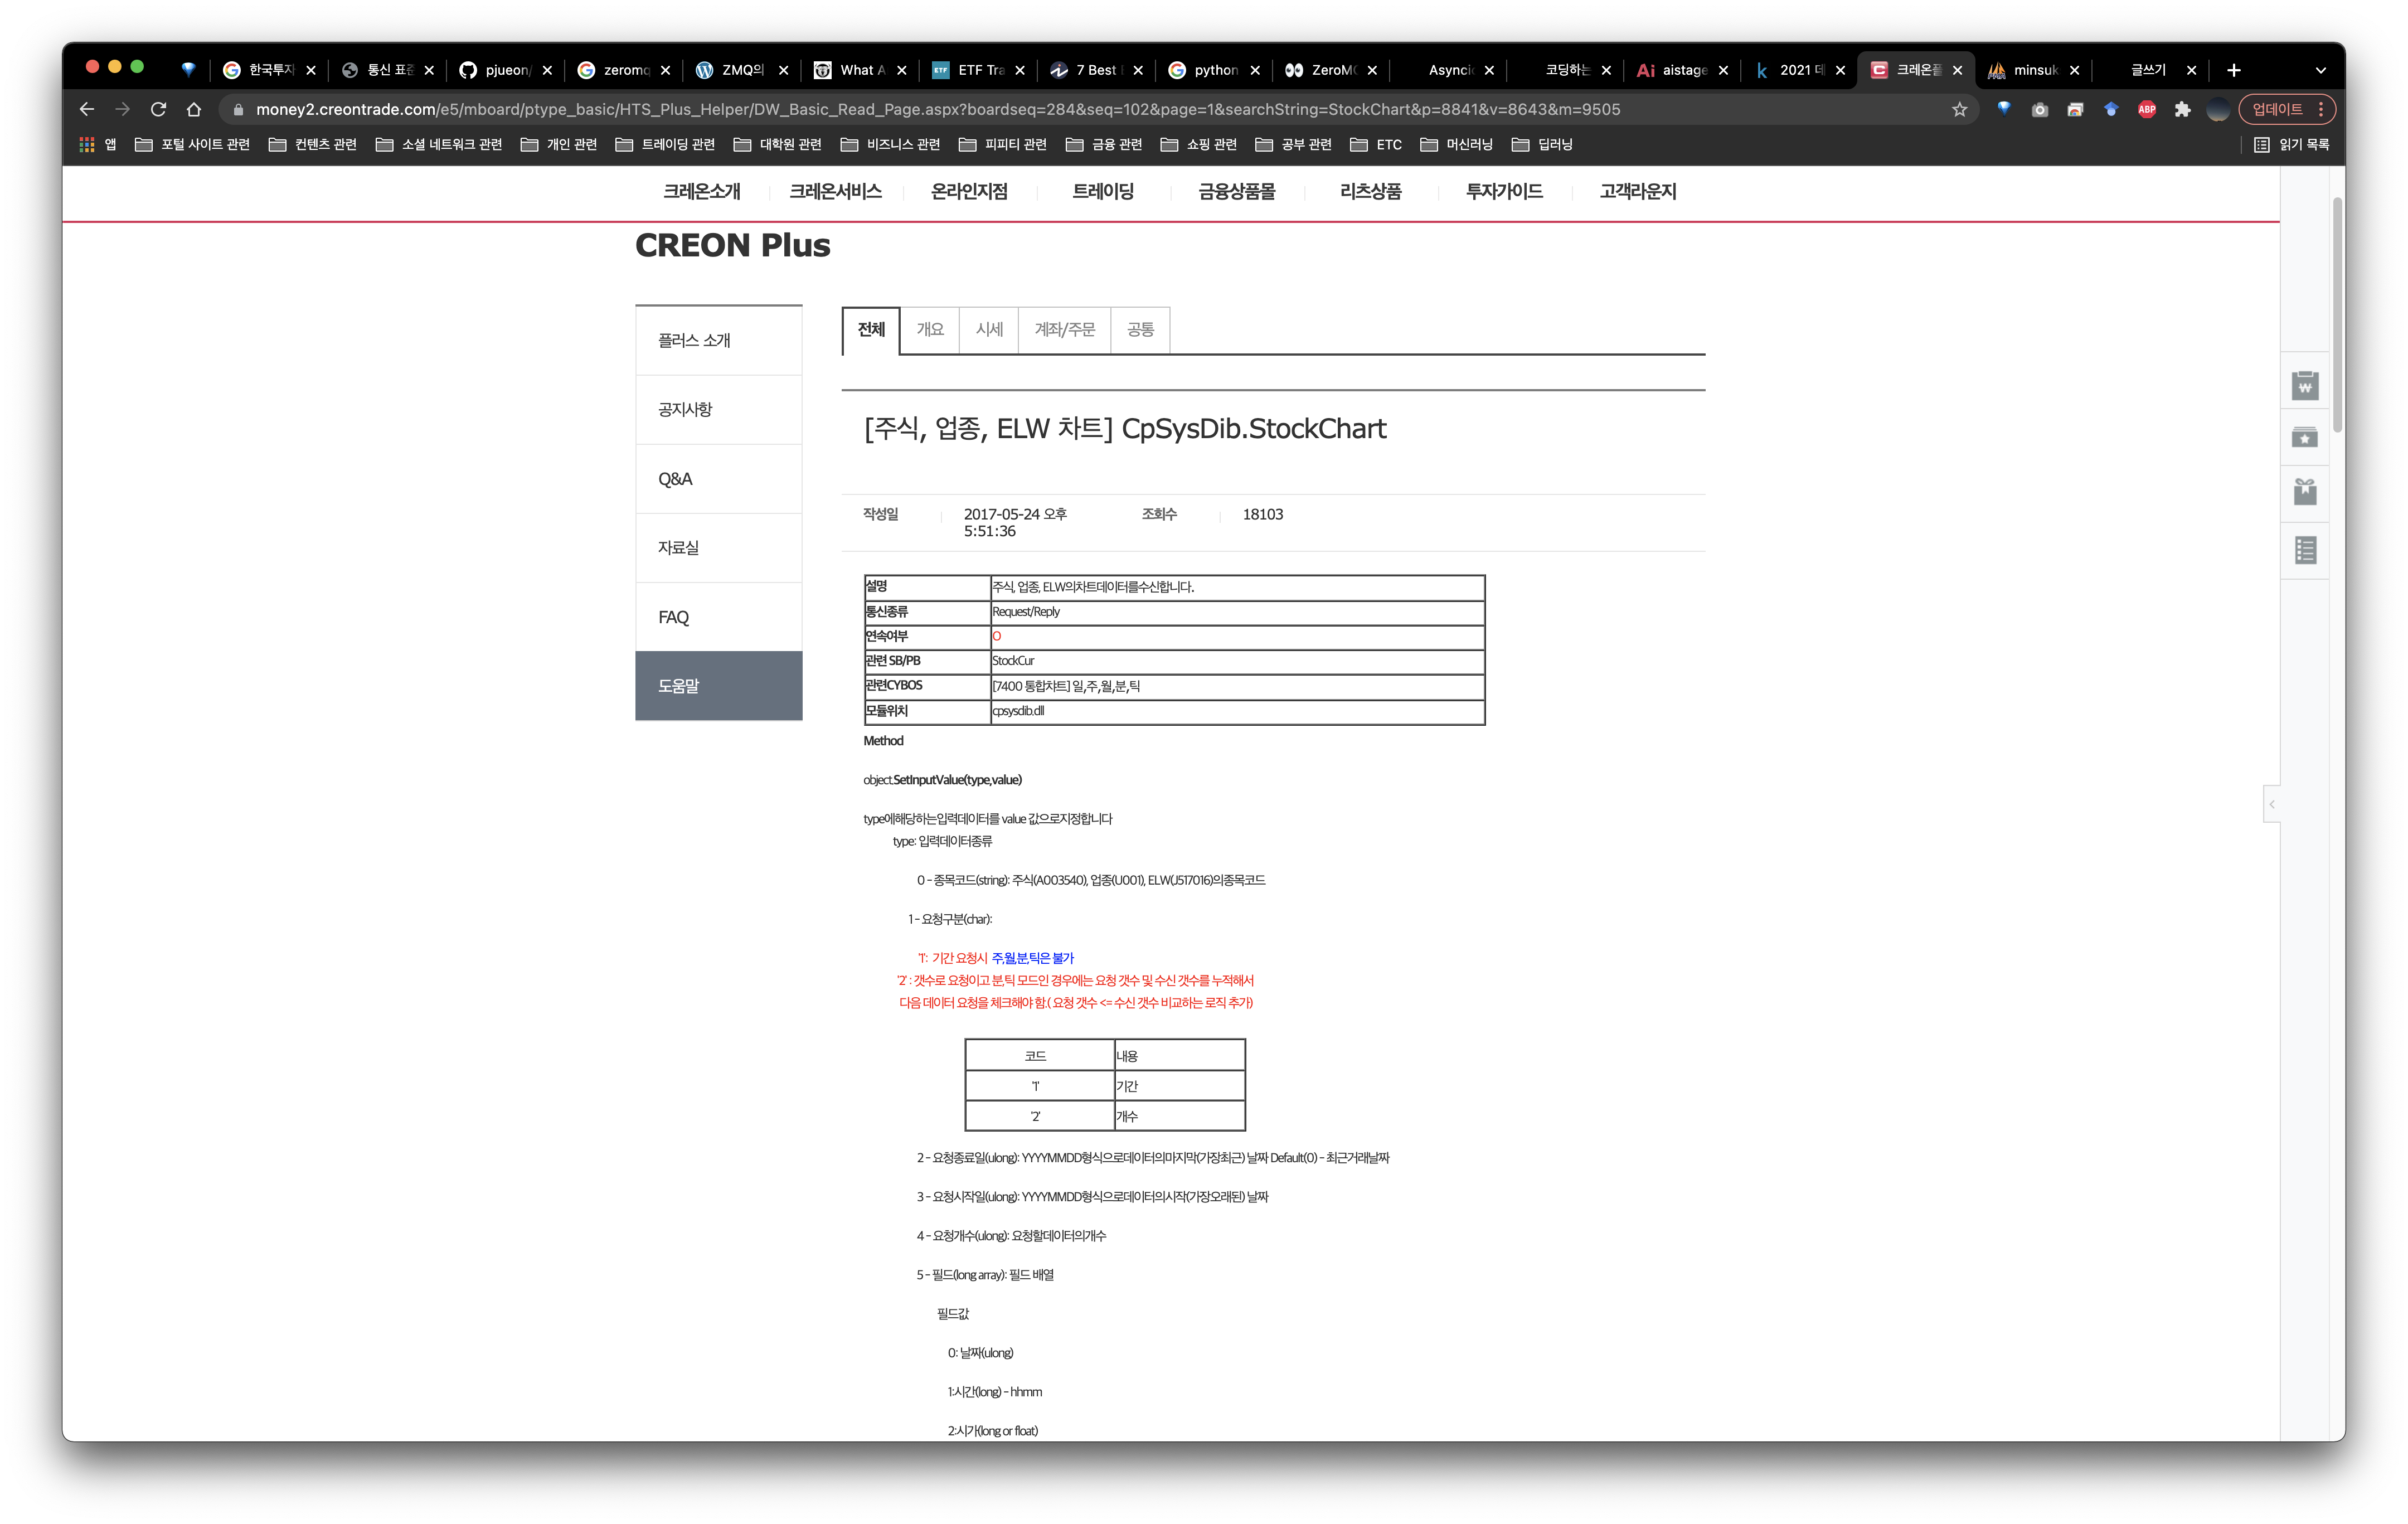Image resolution: width=2408 pixels, height=1524 pixels.
Task: Open the browser home page
Action: 194,109
